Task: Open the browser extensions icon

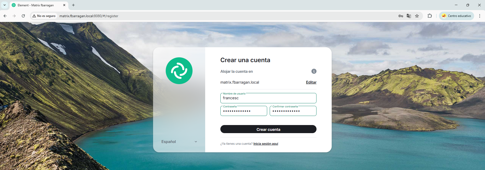Action: (430, 16)
